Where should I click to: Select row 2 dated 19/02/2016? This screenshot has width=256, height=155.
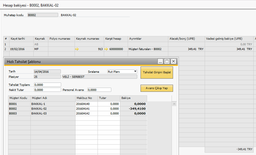coord(21,49)
